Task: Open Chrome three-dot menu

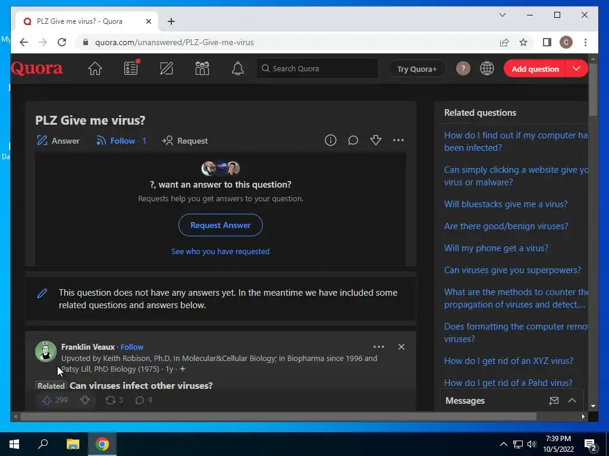Action: pos(585,42)
